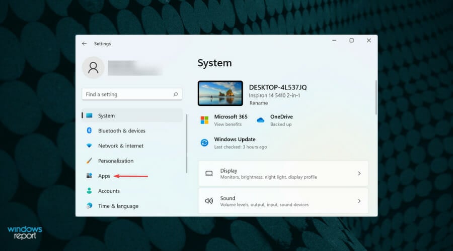The width and height of the screenshot is (453, 251).
Task: Click the OneDrive cloud icon
Action: click(260, 120)
